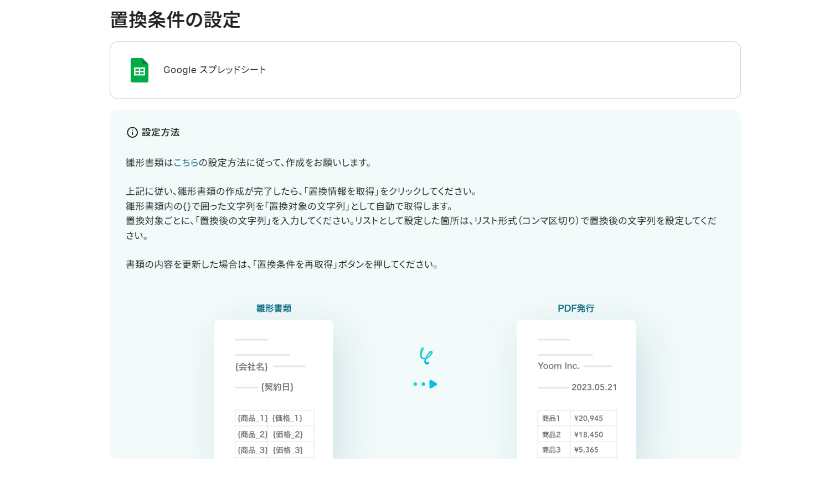The height and width of the screenshot is (483, 829).
Task: Click the {価格_1} template cell
Action: tap(287, 418)
